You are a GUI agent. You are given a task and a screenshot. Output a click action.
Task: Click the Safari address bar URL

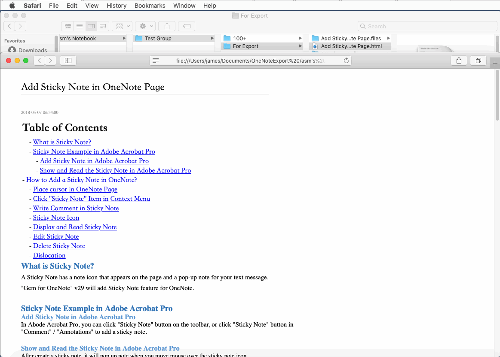(250, 61)
